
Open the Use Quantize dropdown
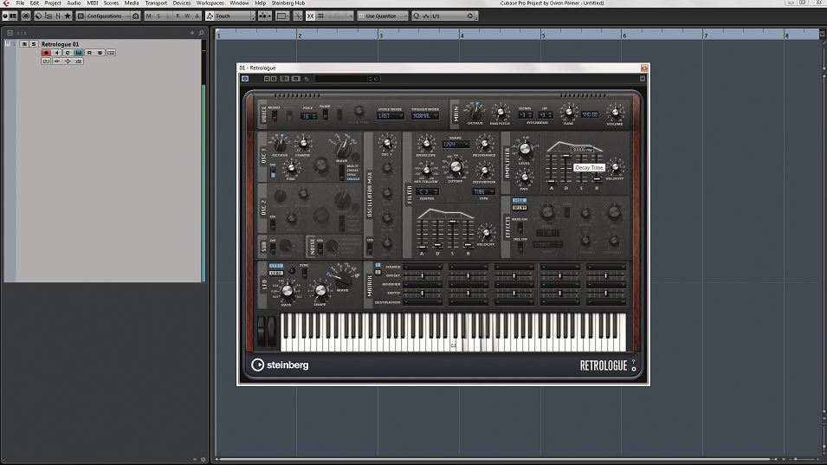(384, 16)
